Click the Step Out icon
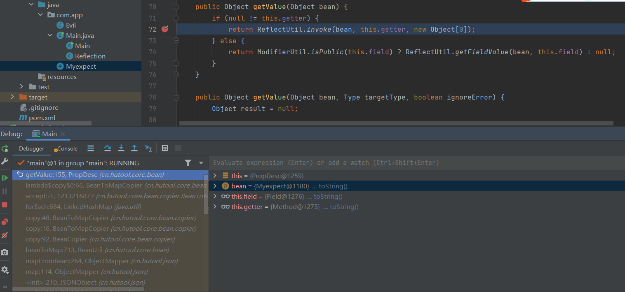Image resolution: width=625 pixels, height=292 pixels. tap(134, 148)
